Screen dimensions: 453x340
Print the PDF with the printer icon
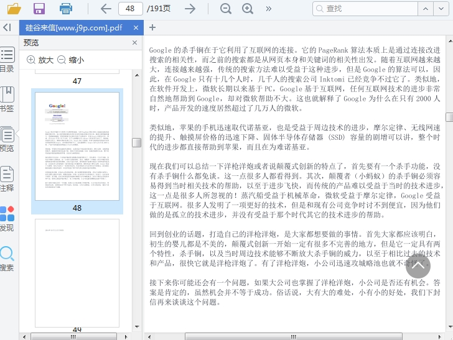coord(66,9)
